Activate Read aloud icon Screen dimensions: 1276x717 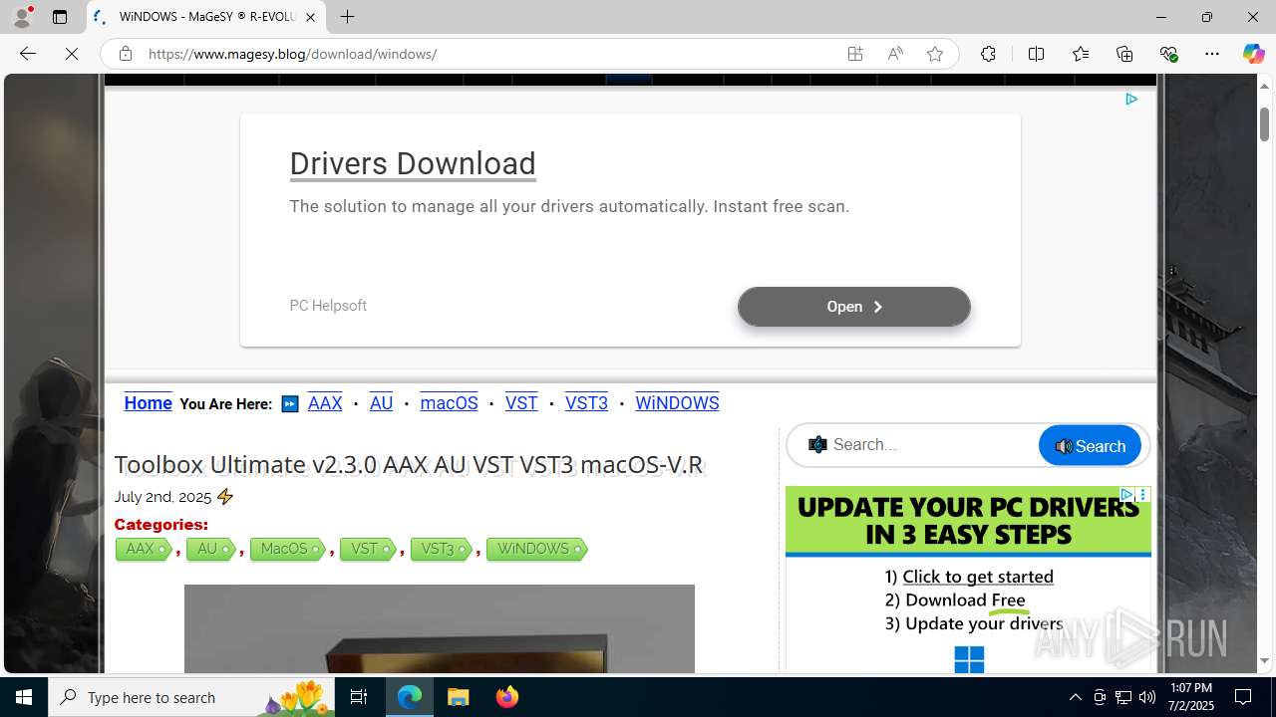point(895,54)
